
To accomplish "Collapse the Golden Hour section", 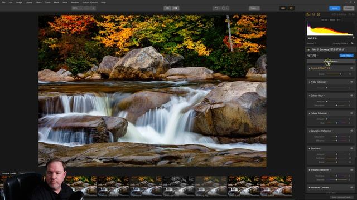I will coord(310,96).
